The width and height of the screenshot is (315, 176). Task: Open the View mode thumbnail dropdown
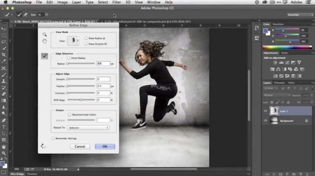click(74, 41)
